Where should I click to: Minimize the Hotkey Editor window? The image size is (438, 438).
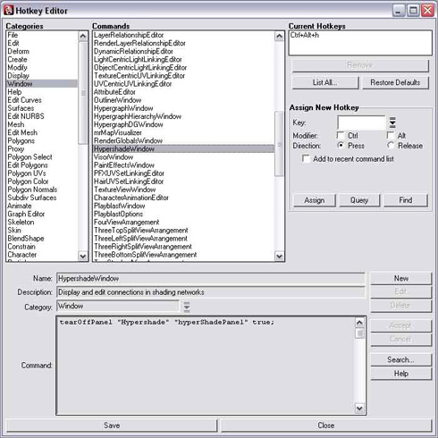pyautogui.click(x=399, y=11)
